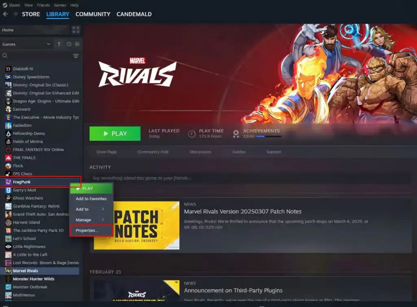Click the back navigation arrow
The width and height of the screenshot is (417, 307).
coord(5,14)
